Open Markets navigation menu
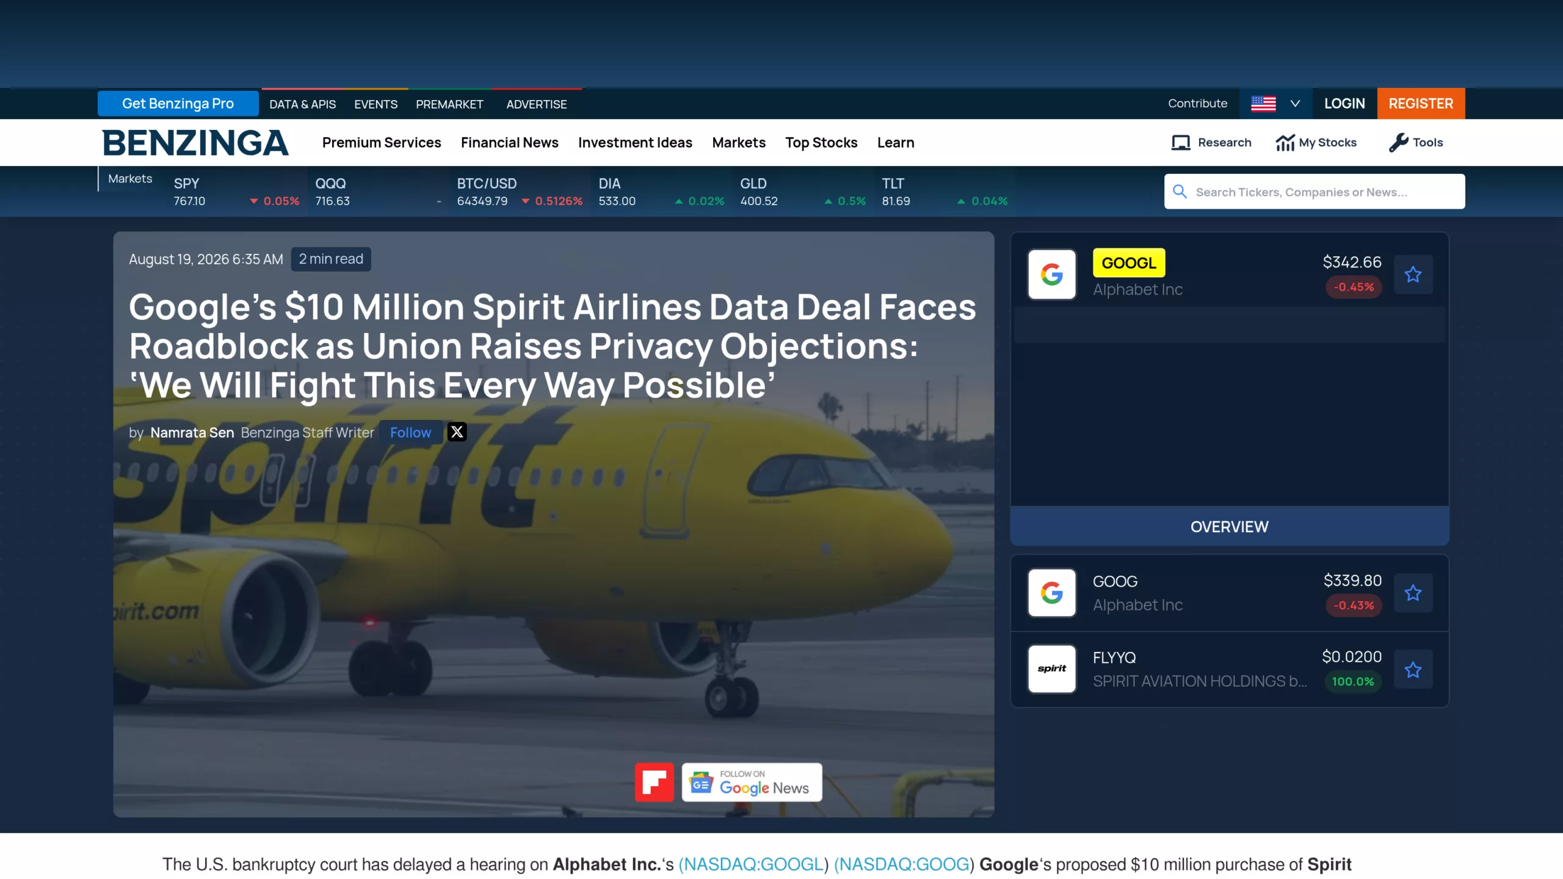The width and height of the screenshot is (1563, 879). pyautogui.click(x=739, y=142)
